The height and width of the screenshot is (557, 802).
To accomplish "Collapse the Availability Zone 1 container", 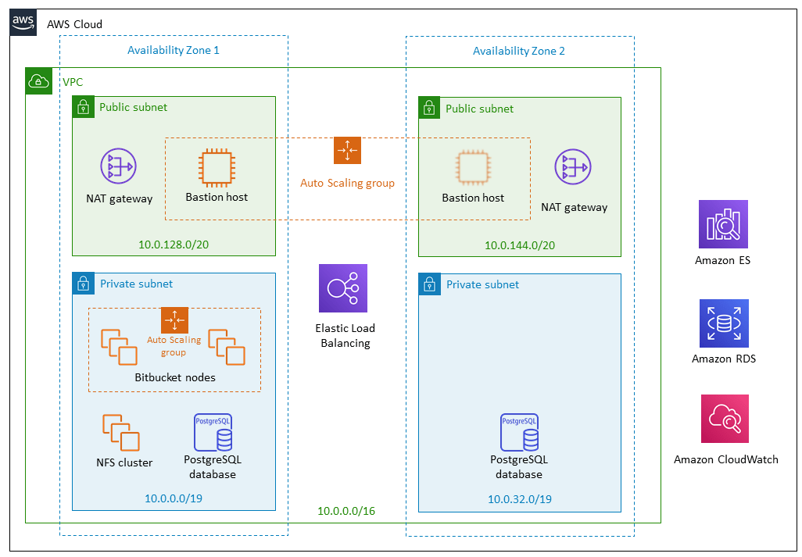I will click(x=174, y=50).
